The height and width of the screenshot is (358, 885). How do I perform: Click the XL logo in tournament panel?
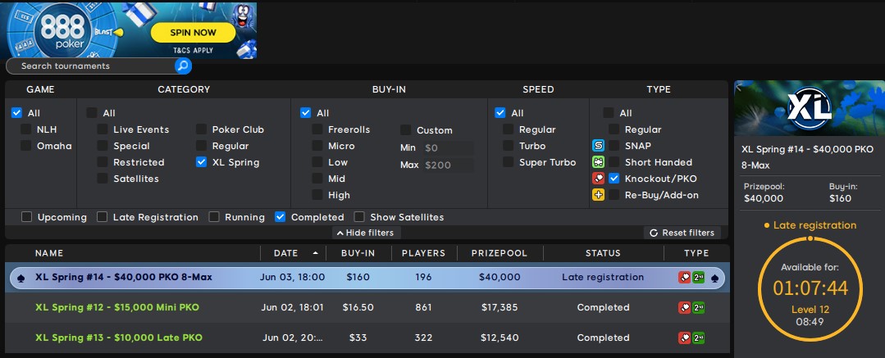809,108
